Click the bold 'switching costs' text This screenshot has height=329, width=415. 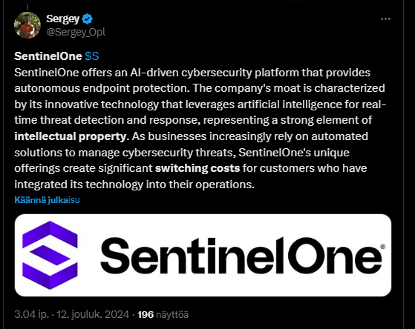(x=197, y=168)
